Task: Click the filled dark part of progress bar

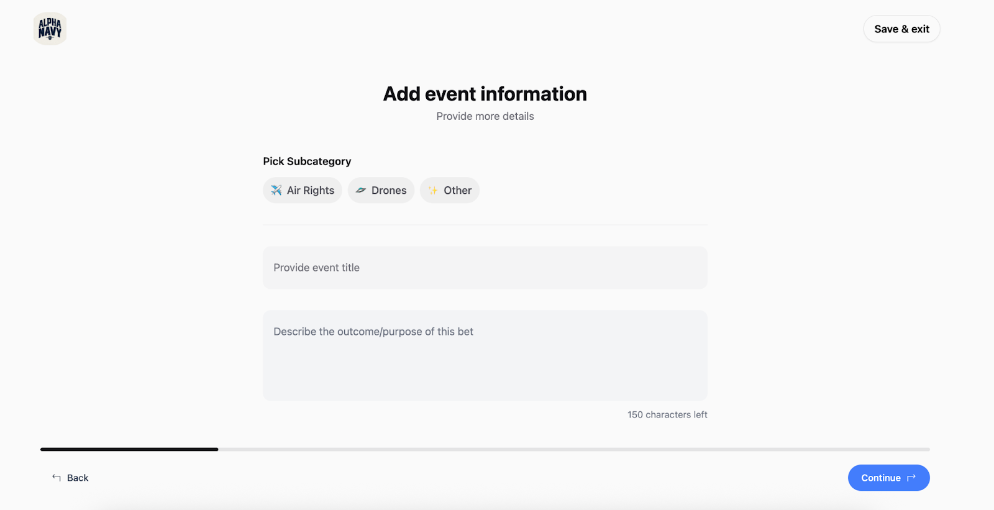Action: click(129, 449)
